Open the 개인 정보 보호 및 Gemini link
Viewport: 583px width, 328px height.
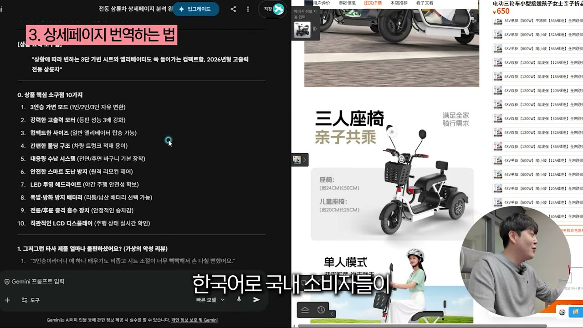click(x=194, y=320)
